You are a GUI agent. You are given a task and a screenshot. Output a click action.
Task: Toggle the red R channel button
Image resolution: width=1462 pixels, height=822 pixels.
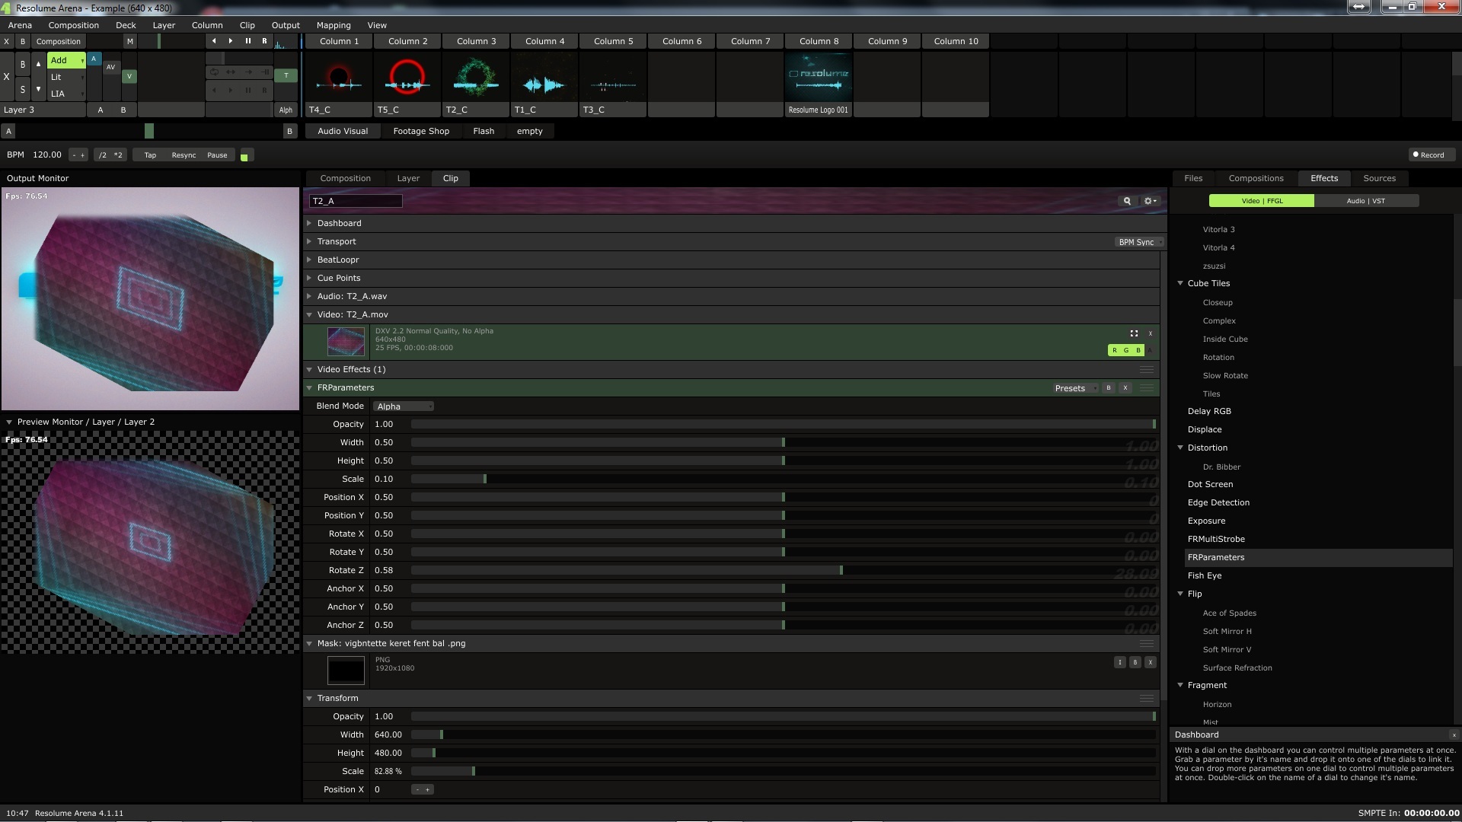click(1114, 350)
